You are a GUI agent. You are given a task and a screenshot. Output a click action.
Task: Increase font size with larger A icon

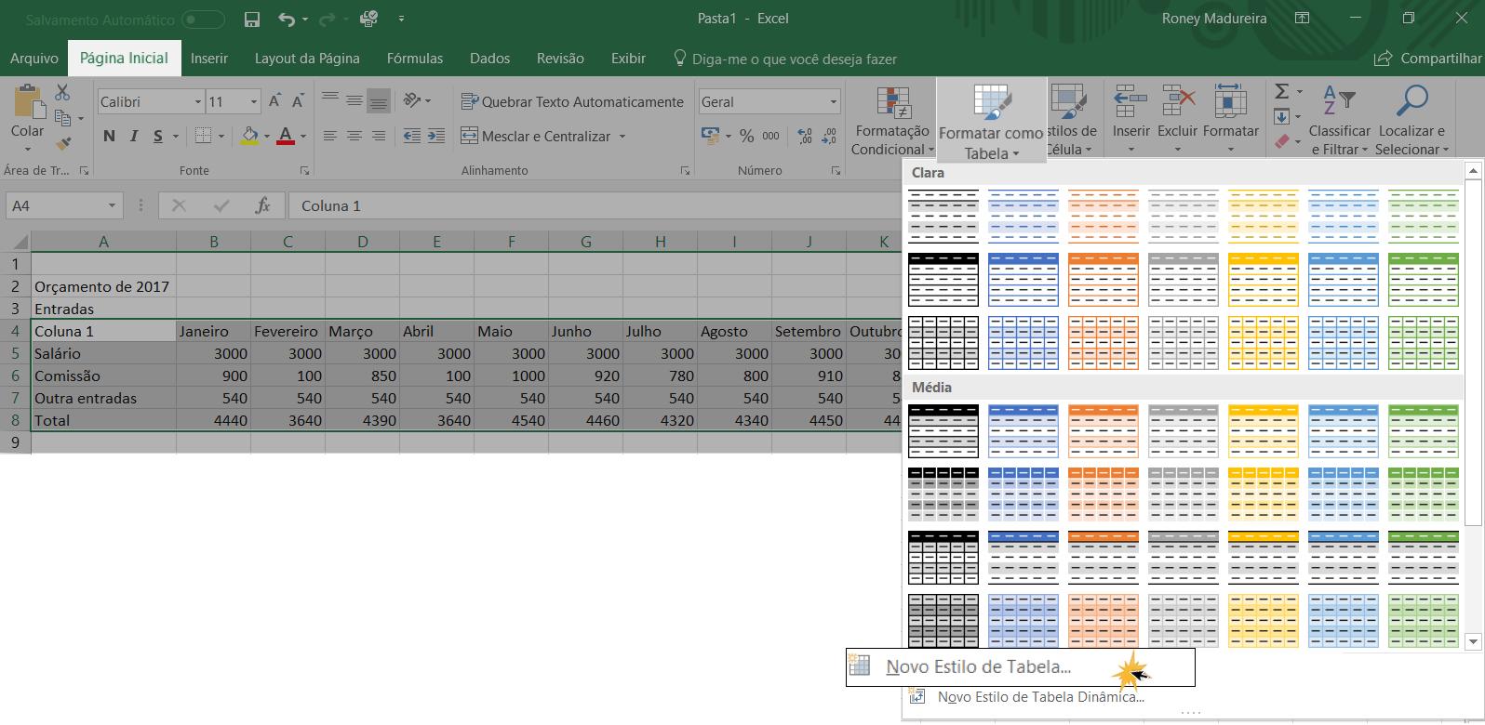point(274,101)
